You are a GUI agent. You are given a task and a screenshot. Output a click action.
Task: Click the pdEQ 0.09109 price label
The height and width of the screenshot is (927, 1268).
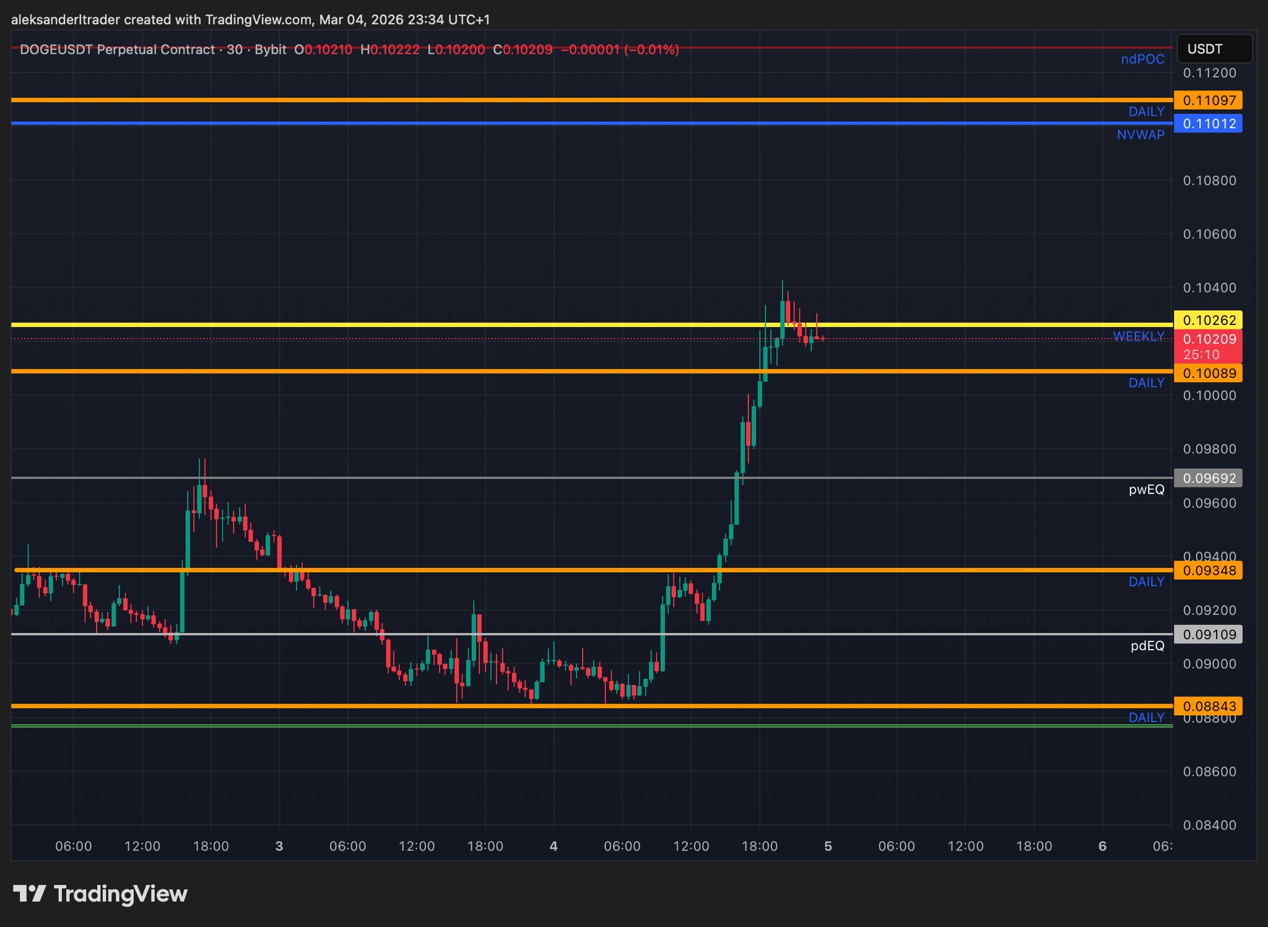(x=1208, y=634)
